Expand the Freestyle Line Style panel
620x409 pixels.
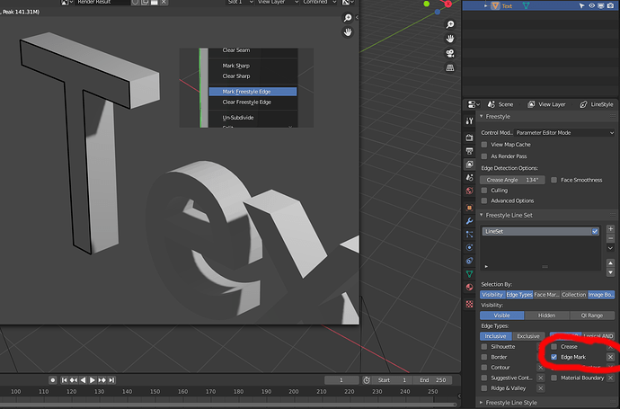(x=482, y=403)
